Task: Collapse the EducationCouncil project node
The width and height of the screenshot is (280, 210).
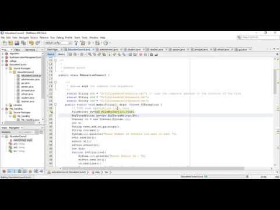Action: [x=3, y=65]
